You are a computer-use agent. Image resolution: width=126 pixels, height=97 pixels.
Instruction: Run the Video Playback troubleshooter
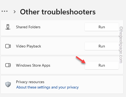tap(102, 46)
